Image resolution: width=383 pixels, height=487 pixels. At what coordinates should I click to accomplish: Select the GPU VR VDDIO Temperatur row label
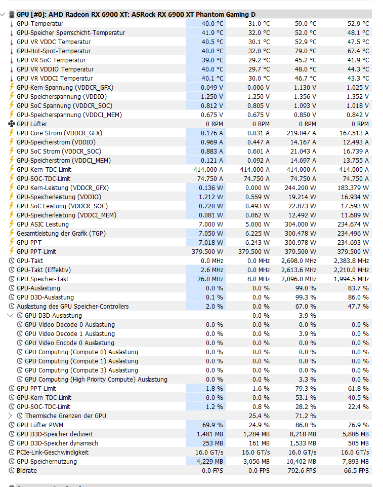click(x=55, y=69)
